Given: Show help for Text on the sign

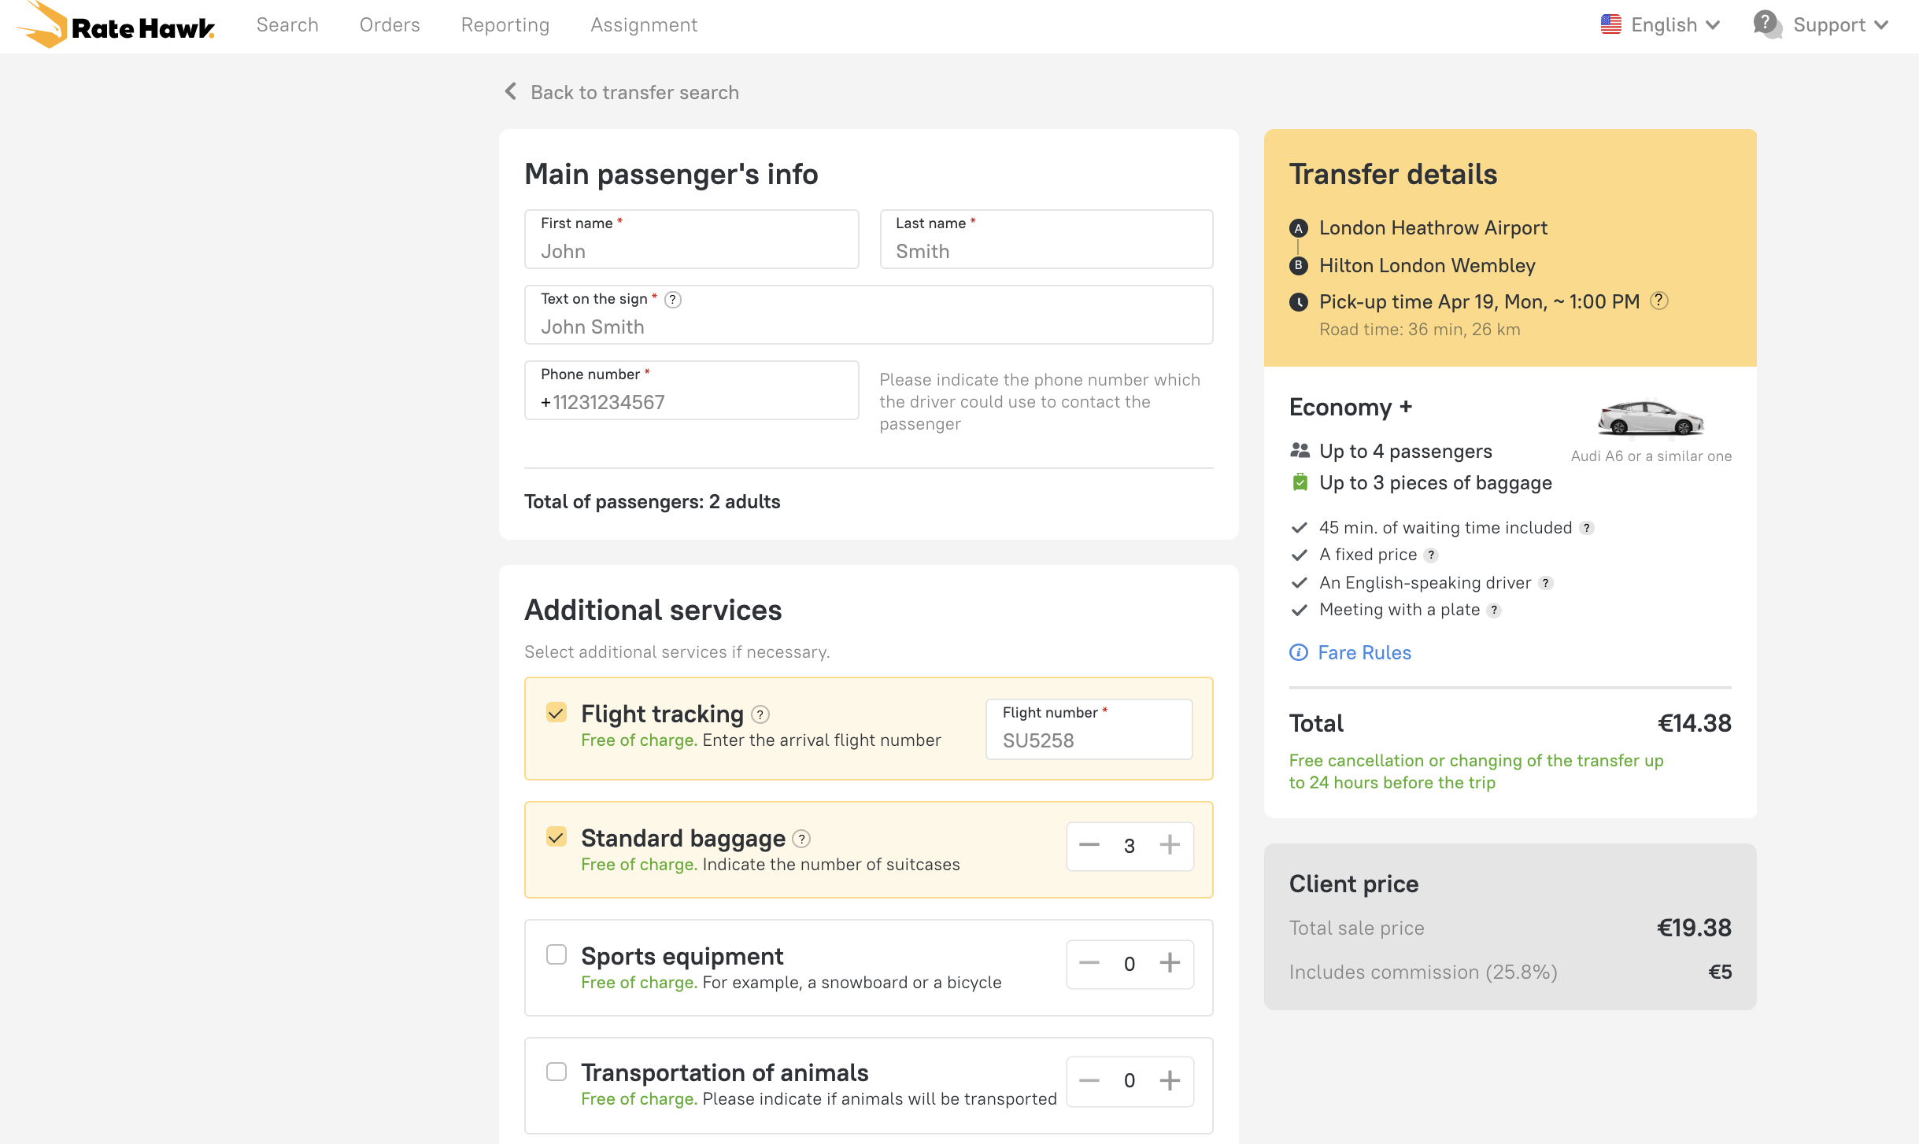Looking at the screenshot, I should (x=673, y=300).
